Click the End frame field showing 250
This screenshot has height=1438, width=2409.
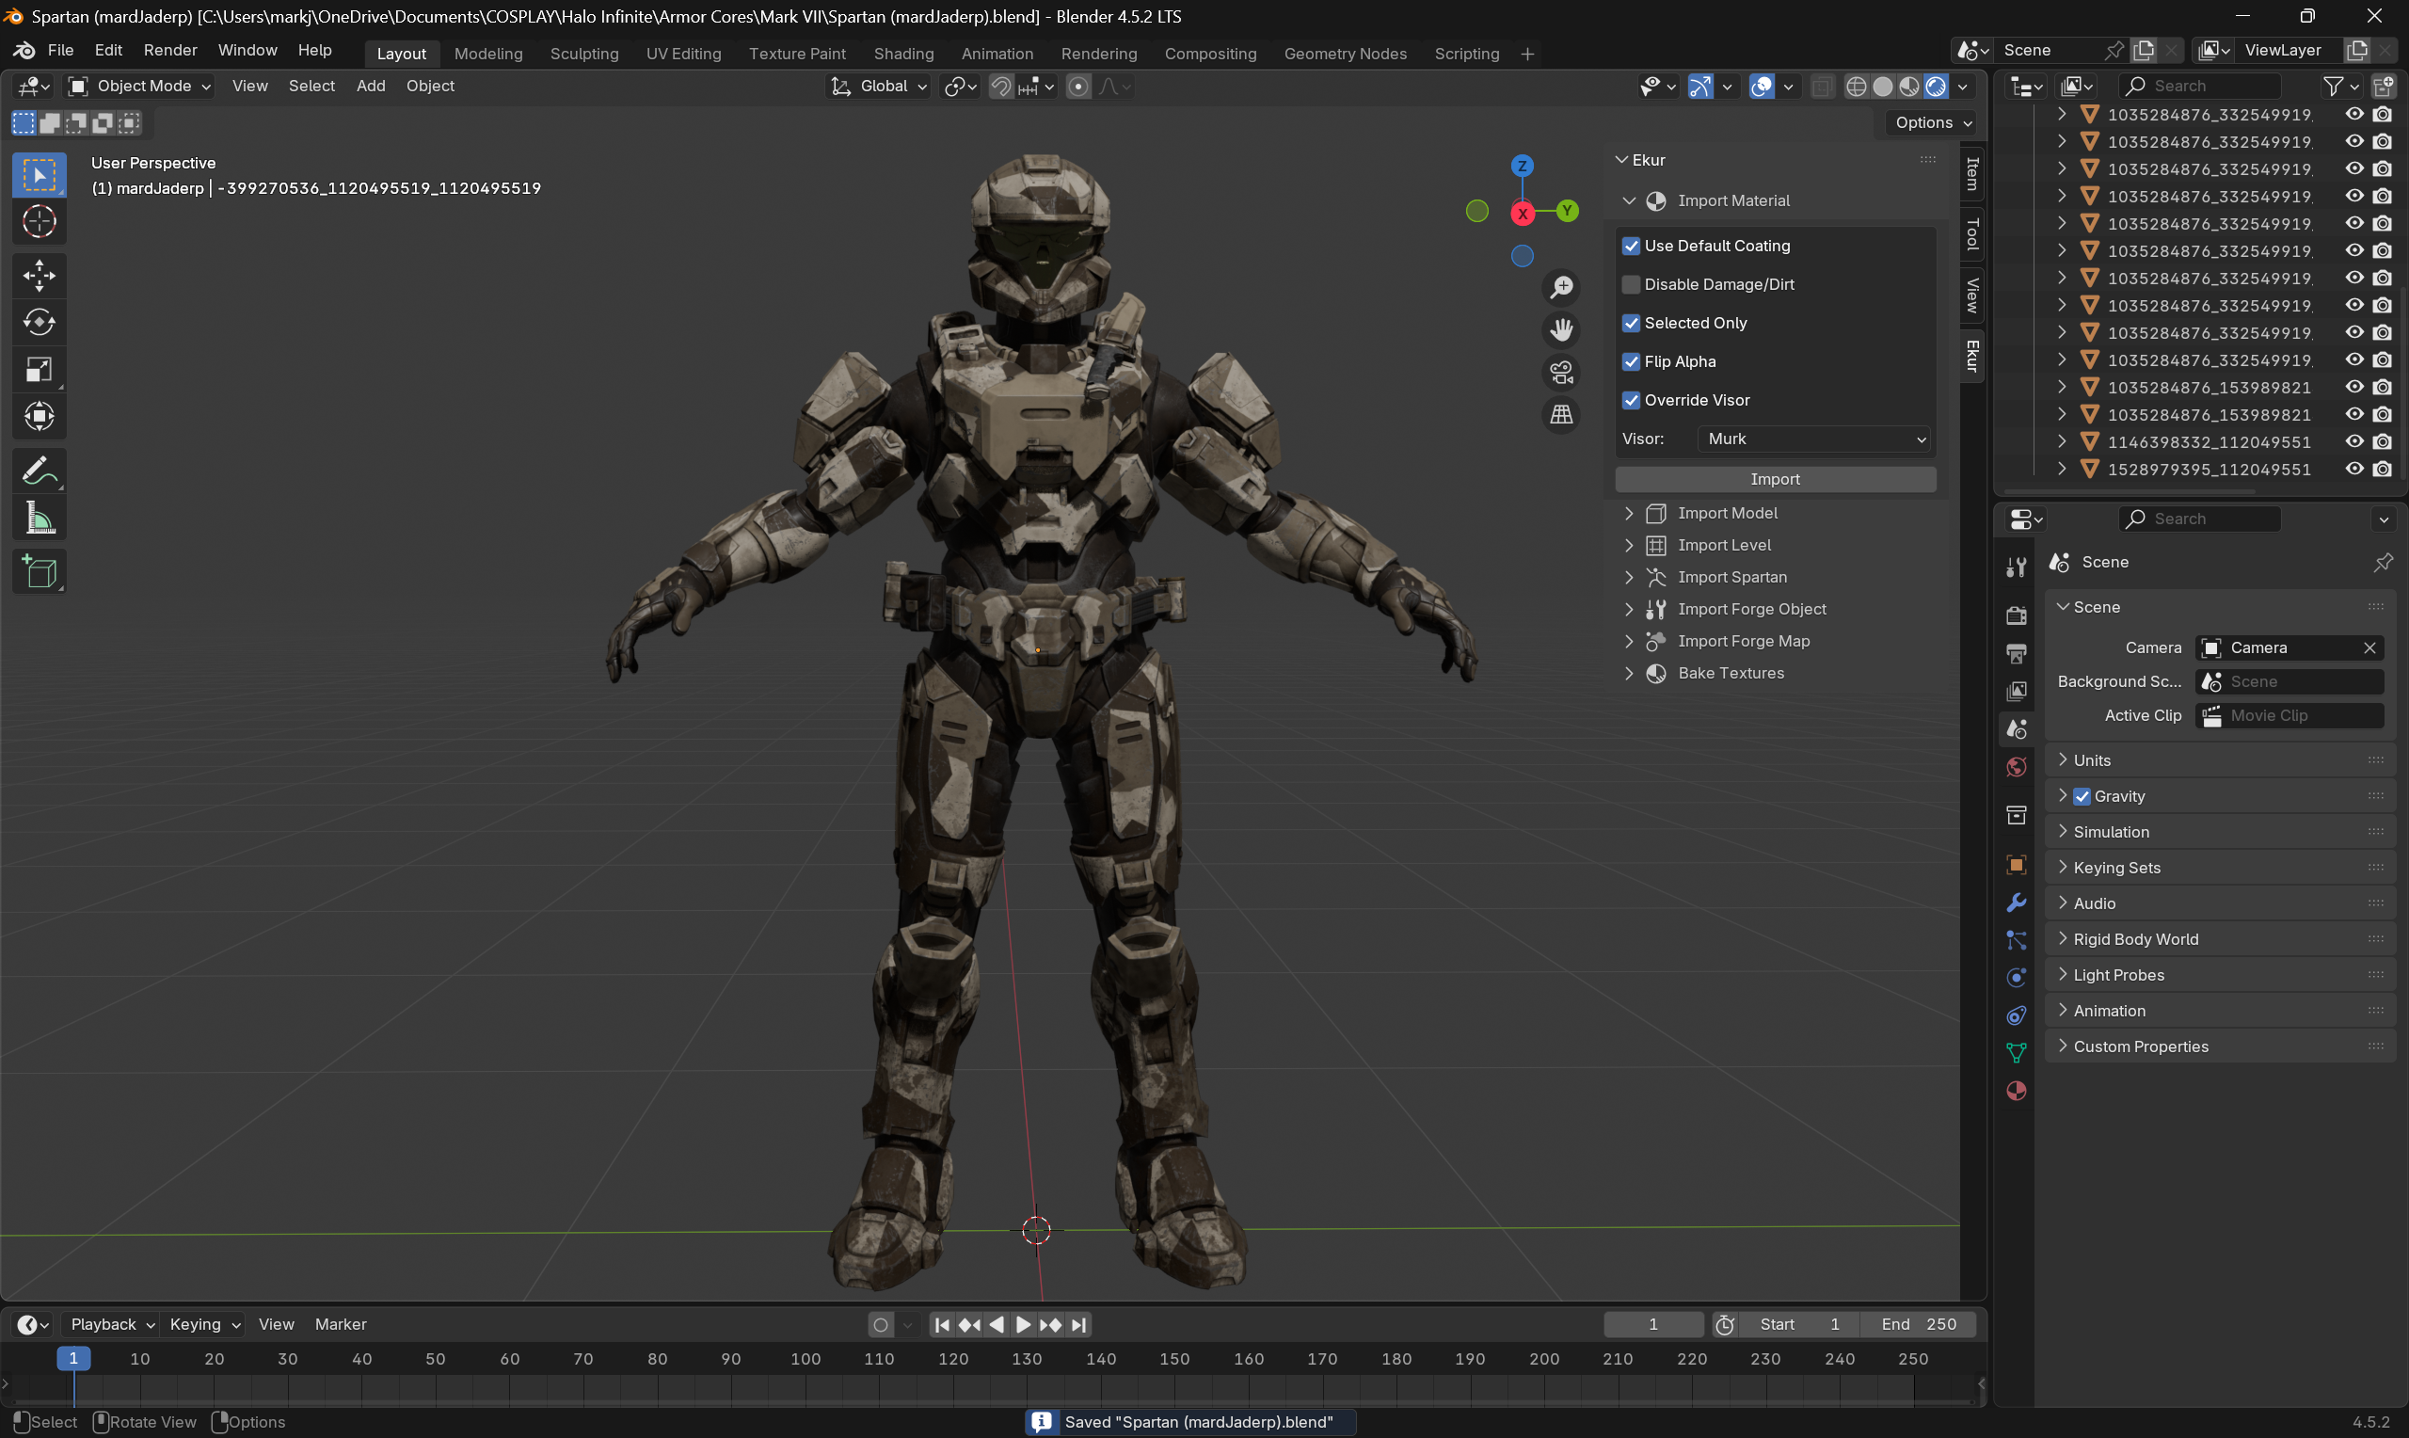[x=1918, y=1325]
